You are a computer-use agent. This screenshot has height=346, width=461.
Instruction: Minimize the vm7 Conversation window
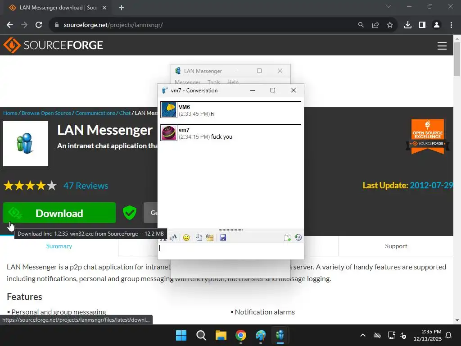[x=252, y=90]
